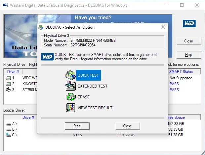Select physical drive 1 disk icon
This screenshot has height=155, width=205.
click(x=9, y=78)
